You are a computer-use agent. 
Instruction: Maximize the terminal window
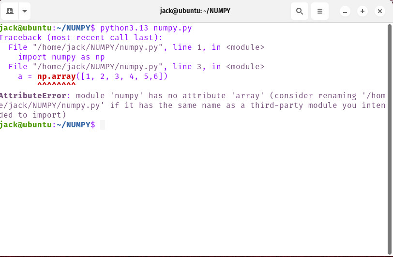point(363,11)
